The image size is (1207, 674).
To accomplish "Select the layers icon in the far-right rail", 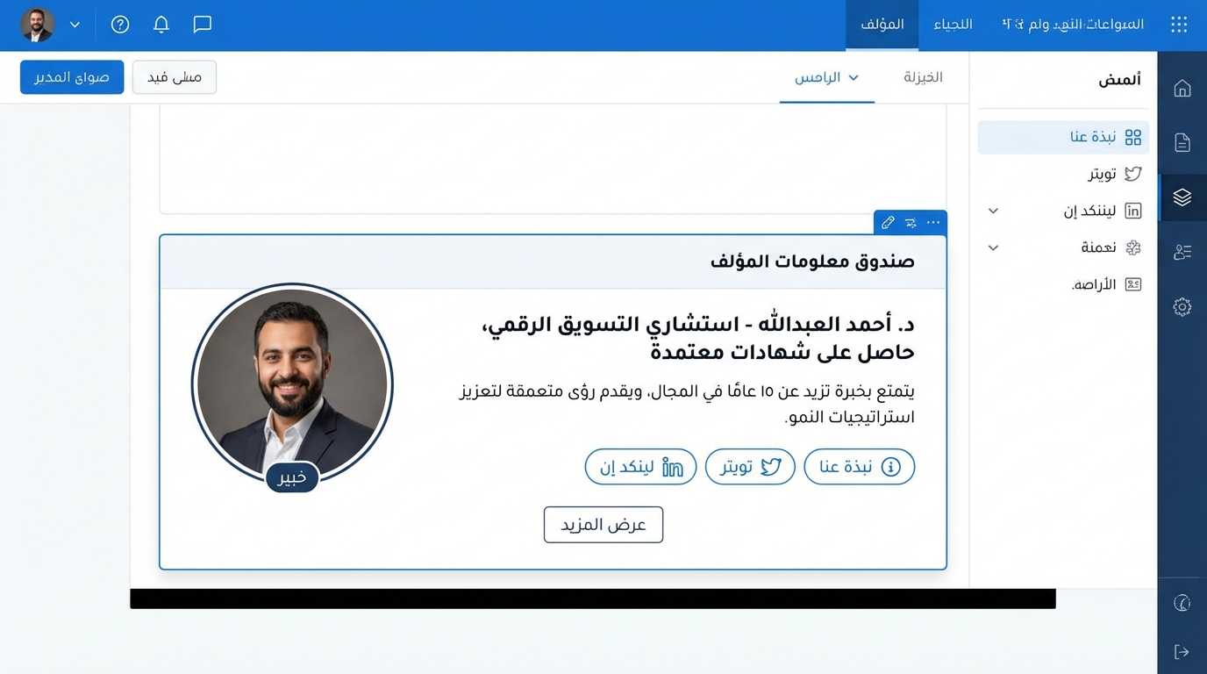I will (x=1182, y=197).
